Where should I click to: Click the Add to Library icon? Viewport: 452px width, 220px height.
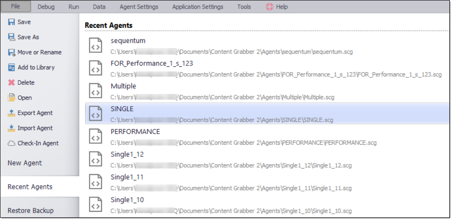(x=12, y=68)
